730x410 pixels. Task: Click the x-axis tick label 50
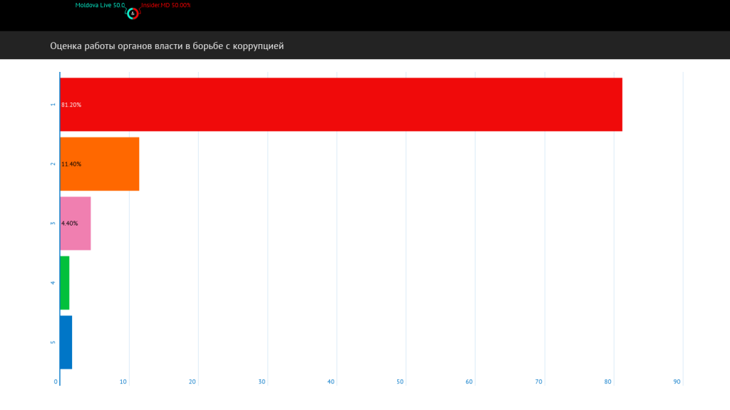pyautogui.click(x=400, y=382)
